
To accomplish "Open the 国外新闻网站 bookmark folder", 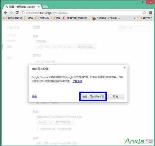I will pos(13,18).
